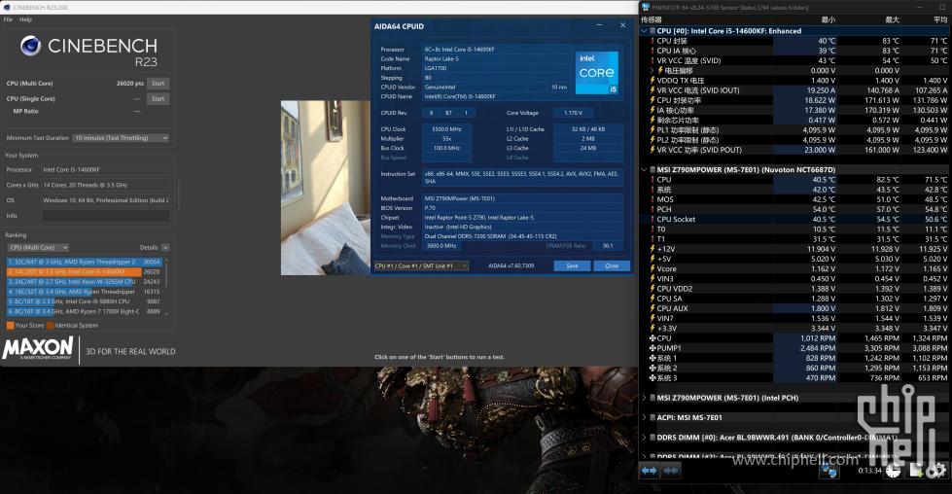Select ranking row AMD Ryzen 7 1700X
Image resolution: width=952 pixels, height=494 pixels.
[84, 311]
